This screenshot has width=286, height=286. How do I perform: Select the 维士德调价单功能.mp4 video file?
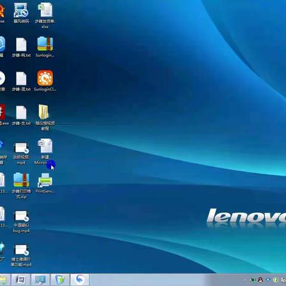(21, 256)
